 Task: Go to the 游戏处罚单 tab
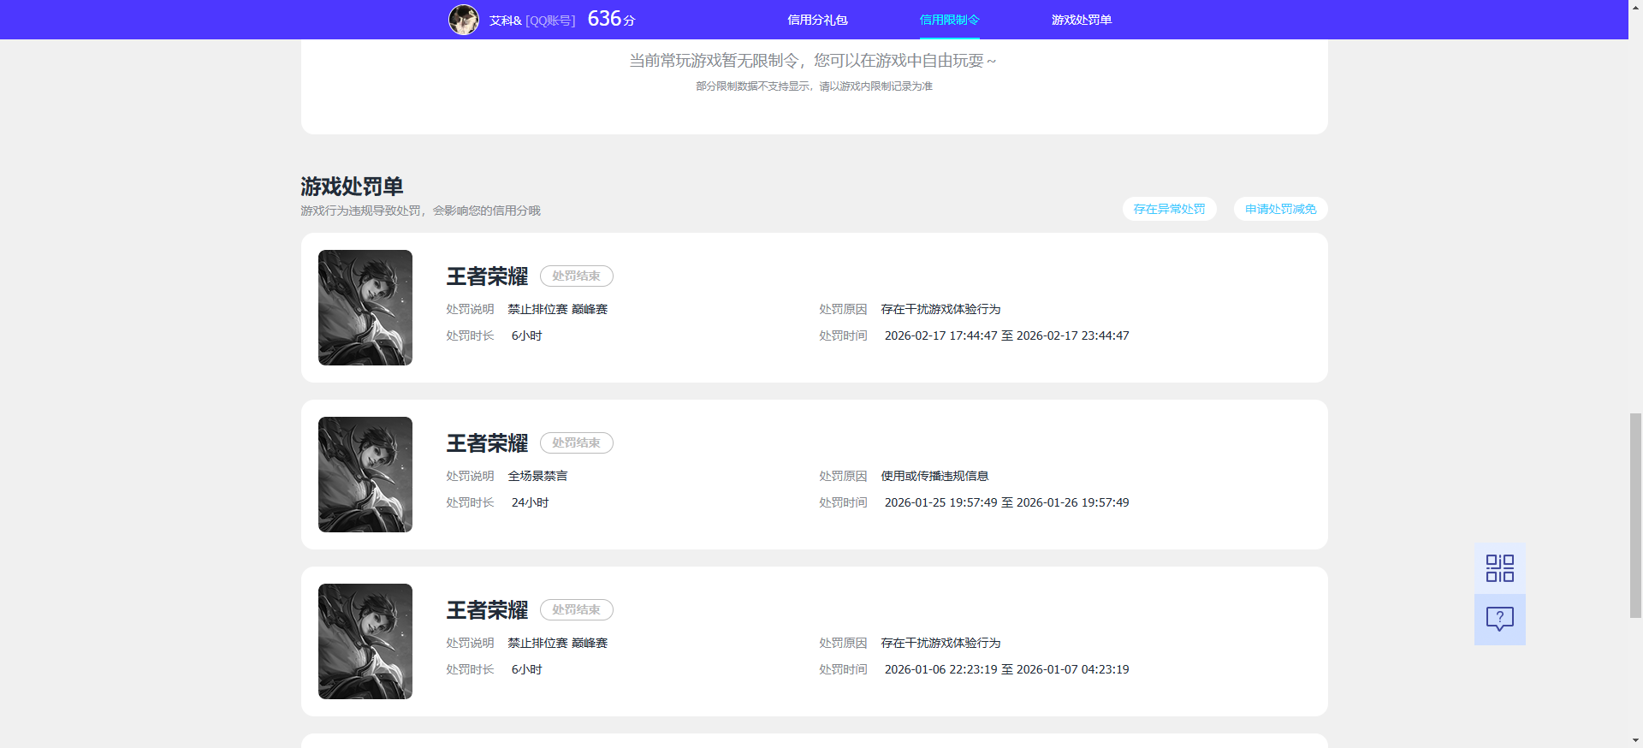click(x=1081, y=20)
